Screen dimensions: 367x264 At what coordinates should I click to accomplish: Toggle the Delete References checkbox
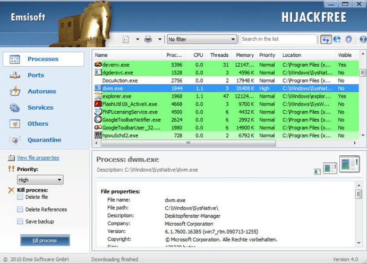coord(20,209)
